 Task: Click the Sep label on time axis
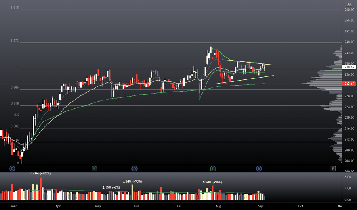coord(260,206)
